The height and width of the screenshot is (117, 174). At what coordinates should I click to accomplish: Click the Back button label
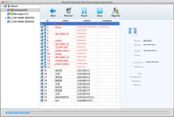pyautogui.click(x=53, y=16)
